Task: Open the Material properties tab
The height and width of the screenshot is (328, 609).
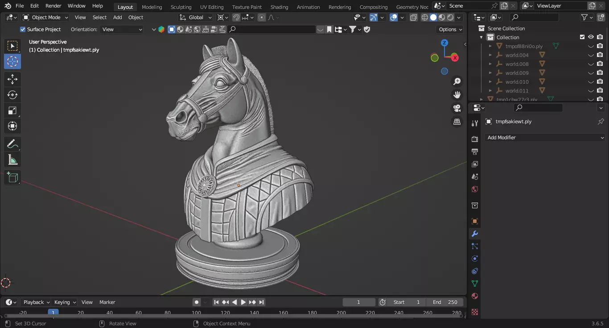Action: (475, 296)
